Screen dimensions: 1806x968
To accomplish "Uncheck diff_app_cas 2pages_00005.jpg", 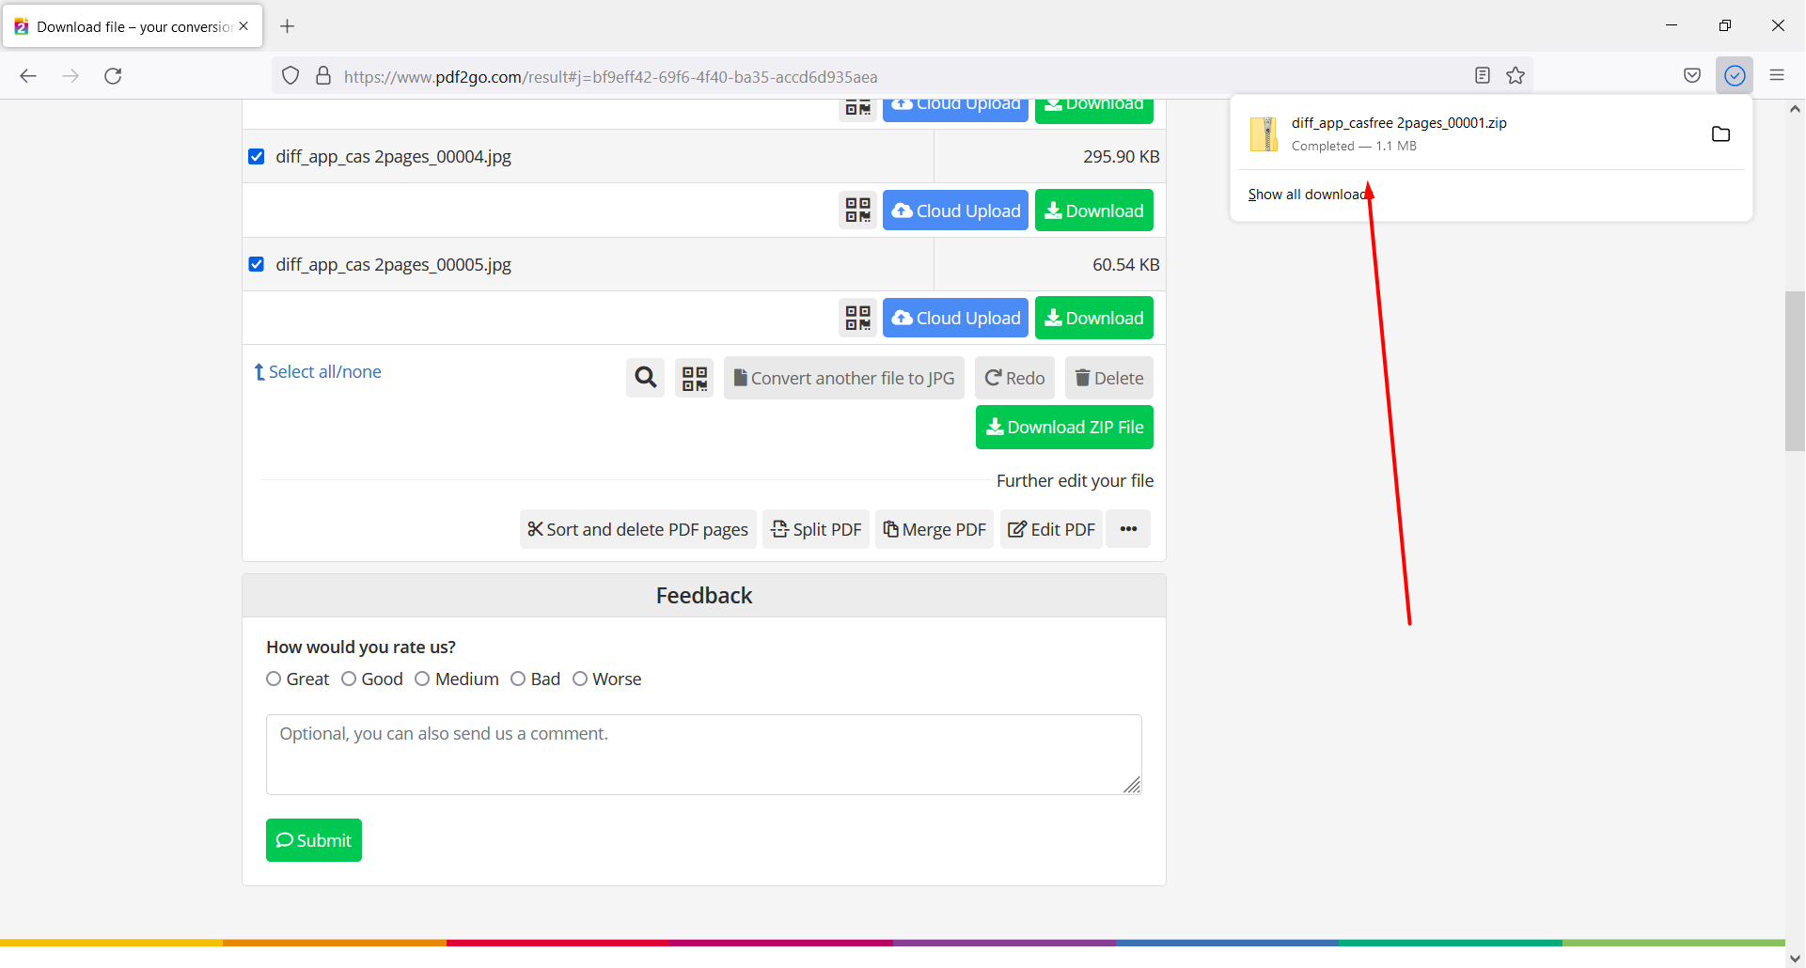I will (x=256, y=264).
